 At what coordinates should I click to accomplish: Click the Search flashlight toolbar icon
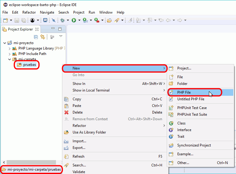point(117,20)
